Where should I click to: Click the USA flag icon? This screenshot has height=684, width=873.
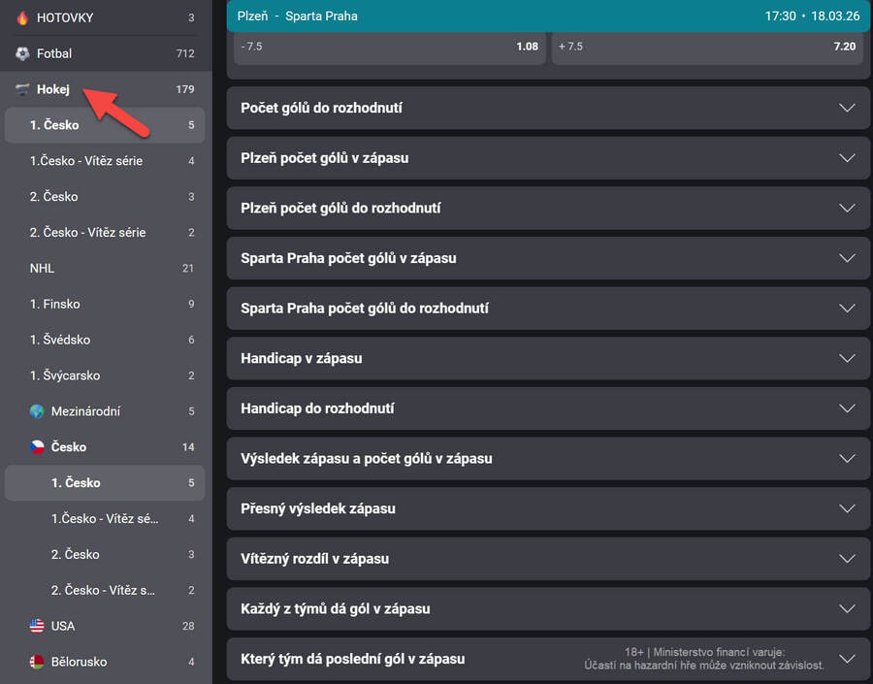click(x=37, y=626)
